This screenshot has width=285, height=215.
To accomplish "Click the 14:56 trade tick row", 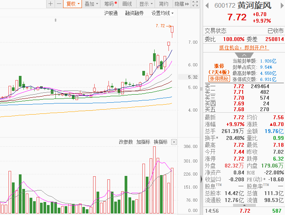I will pyautogui.click(x=244, y=211).
